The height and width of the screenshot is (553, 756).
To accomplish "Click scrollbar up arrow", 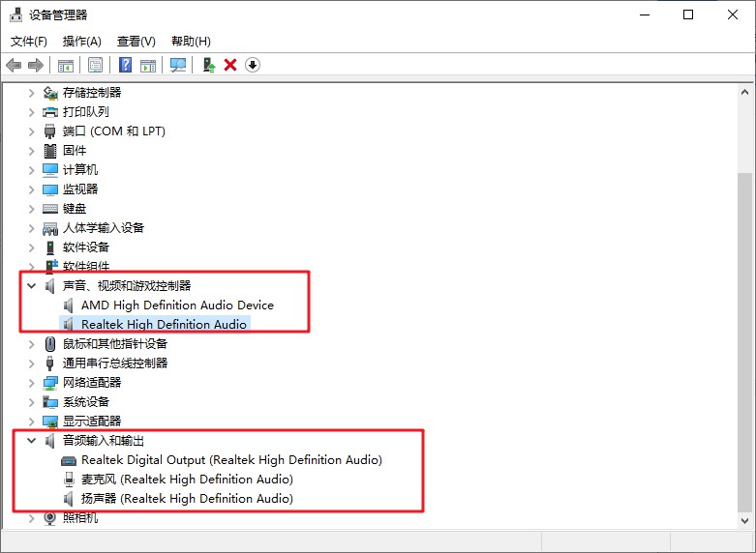I will click(x=744, y=92).
